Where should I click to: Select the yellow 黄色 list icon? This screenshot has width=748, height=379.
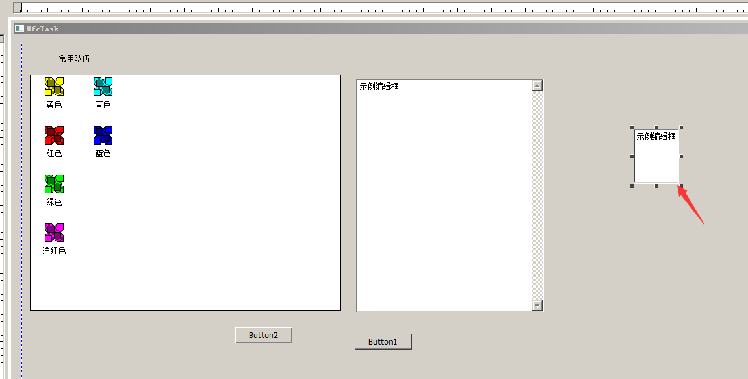(x=55, y=87)
